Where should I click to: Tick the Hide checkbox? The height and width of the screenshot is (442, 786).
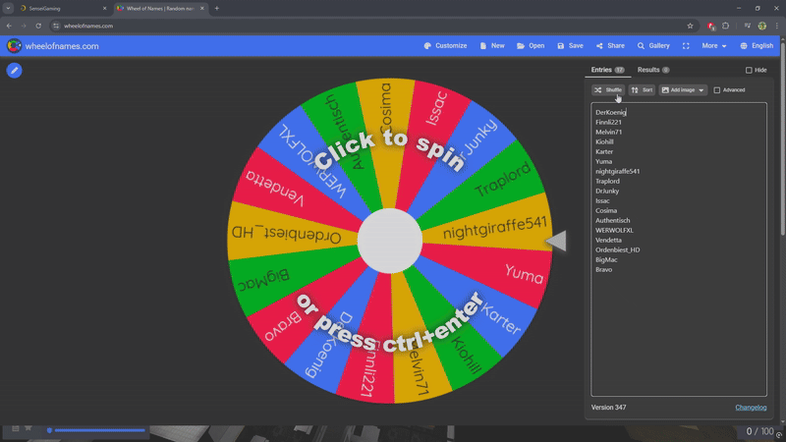tap(749, 70)
